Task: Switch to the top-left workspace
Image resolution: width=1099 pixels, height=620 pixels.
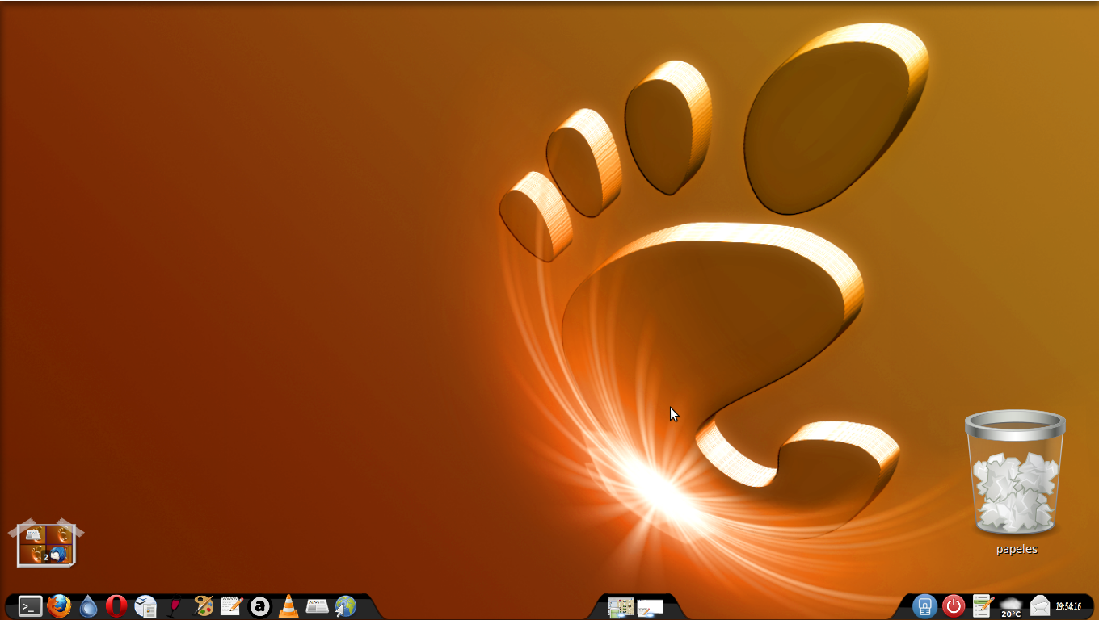Action: click(x=33, y=534)
